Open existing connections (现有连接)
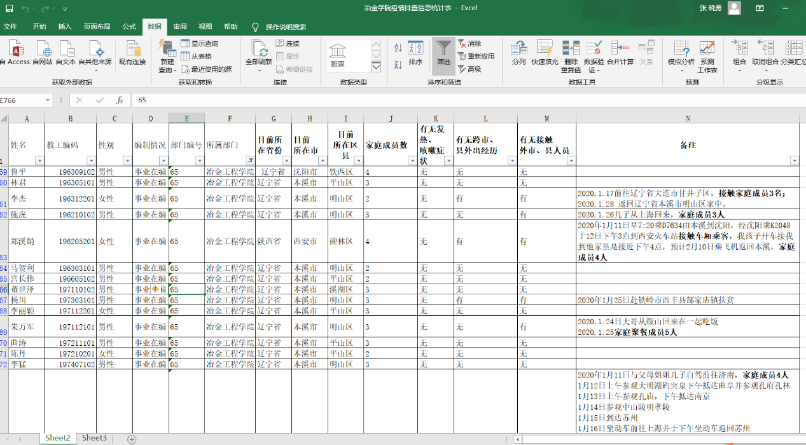Image resolution: width=806 pixels, height=445 pixels. pos(132,53)
